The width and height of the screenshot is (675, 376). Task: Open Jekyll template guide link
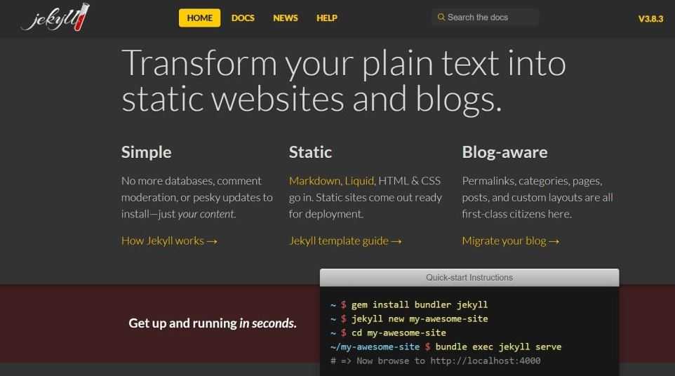click(345, 241)
